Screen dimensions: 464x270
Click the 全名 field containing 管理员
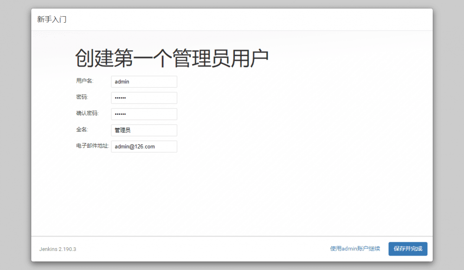(144, 130)
